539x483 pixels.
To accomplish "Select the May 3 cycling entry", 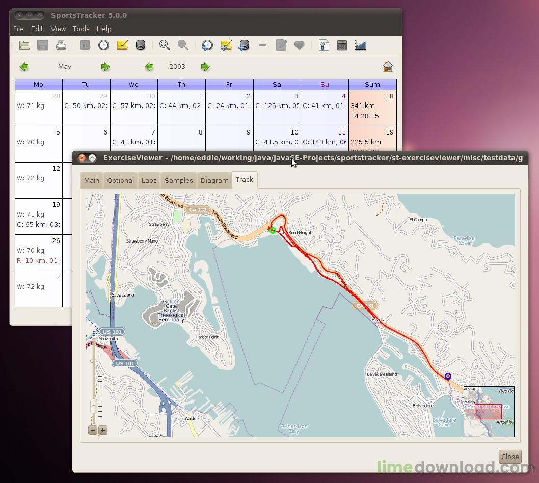I will pos(277,106).
